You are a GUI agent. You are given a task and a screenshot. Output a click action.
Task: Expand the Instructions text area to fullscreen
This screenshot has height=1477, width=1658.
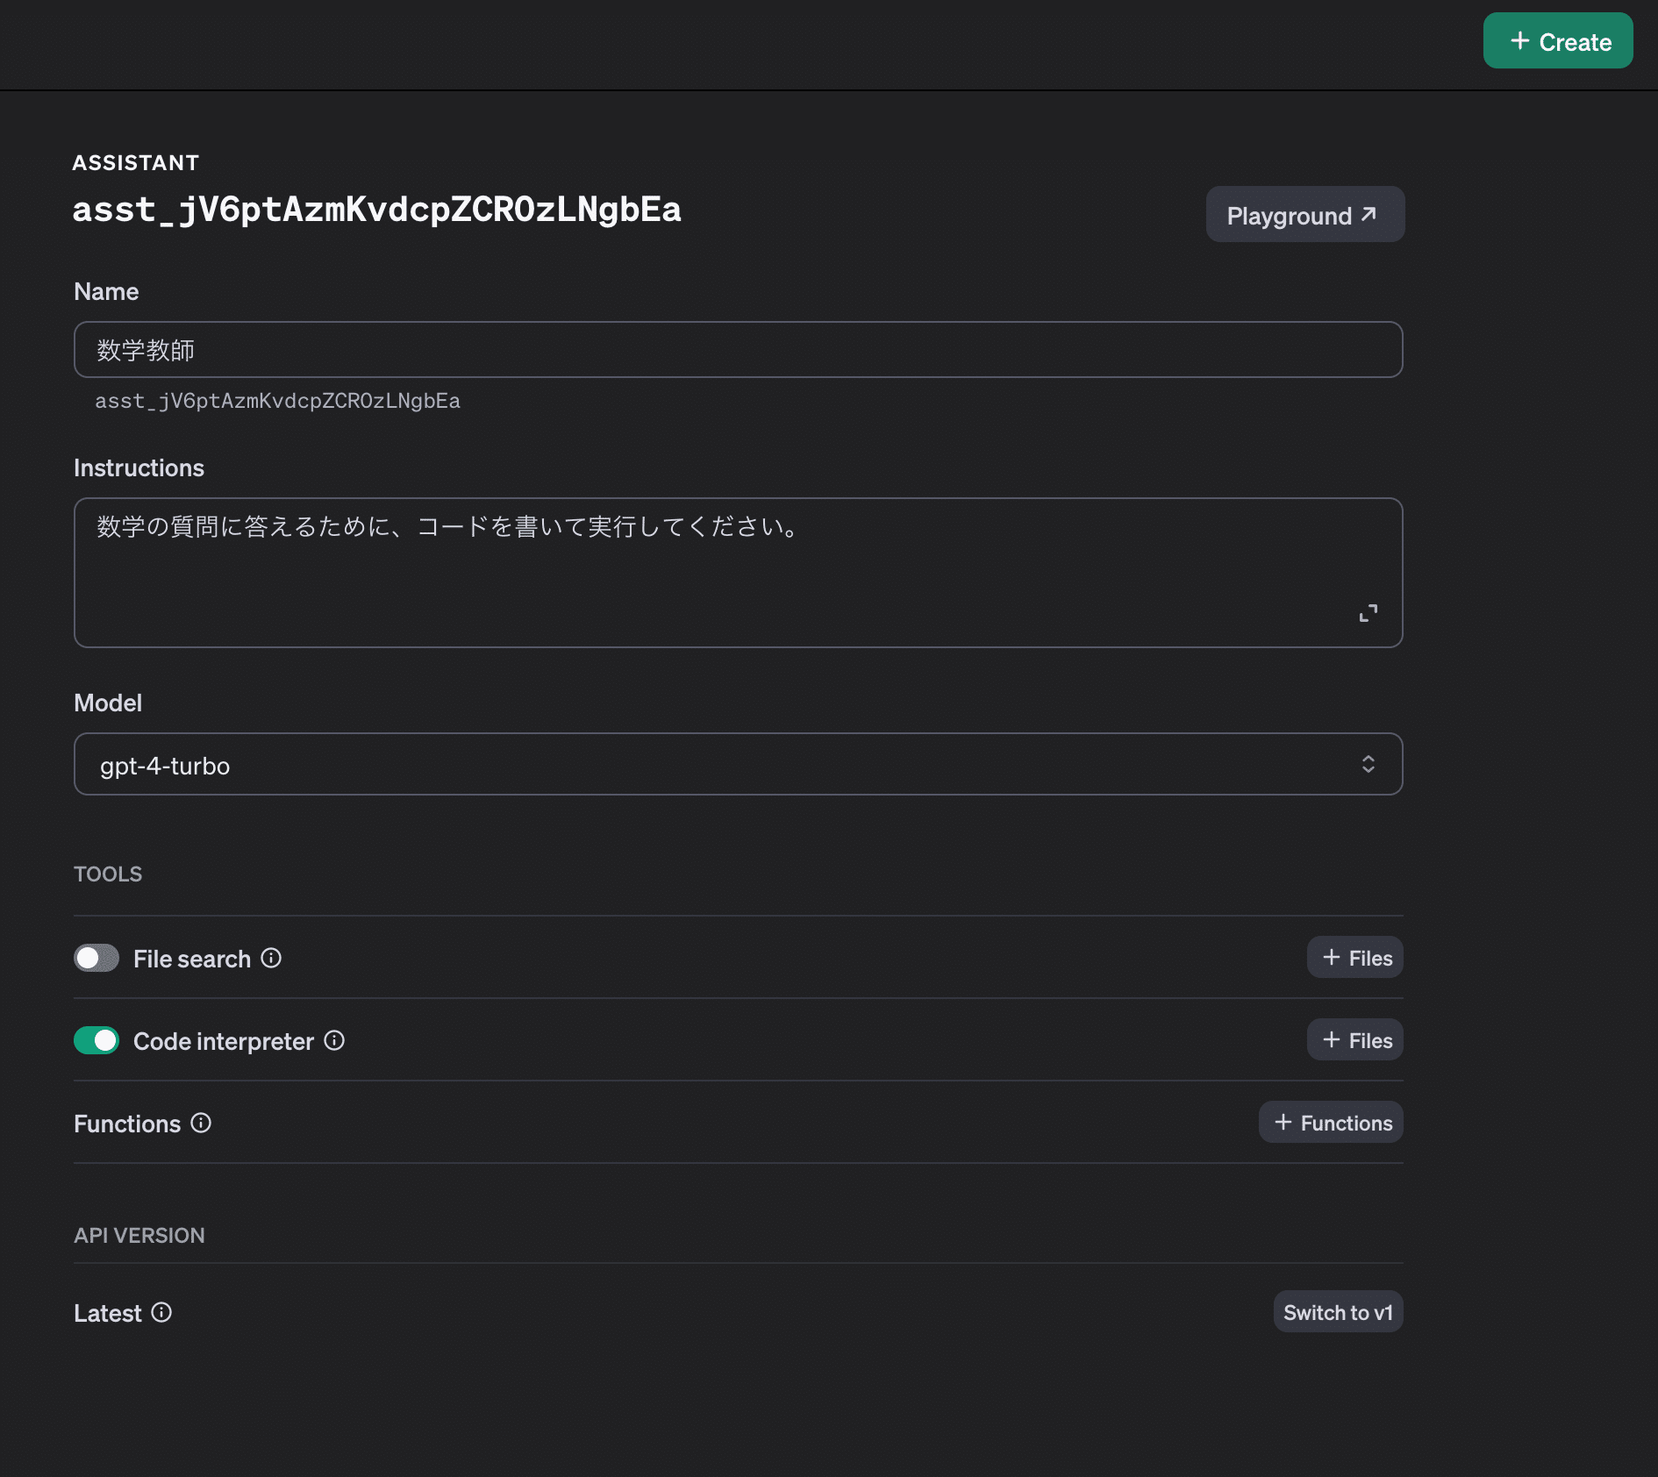[1368, 613]
